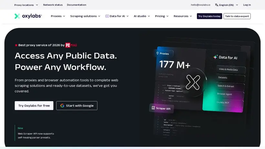The image size is (265, 149).
Task: Click the language translate icon
Action: [217, 5]
